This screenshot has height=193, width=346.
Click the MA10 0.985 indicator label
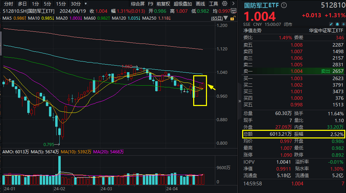[x=41, y=18]
